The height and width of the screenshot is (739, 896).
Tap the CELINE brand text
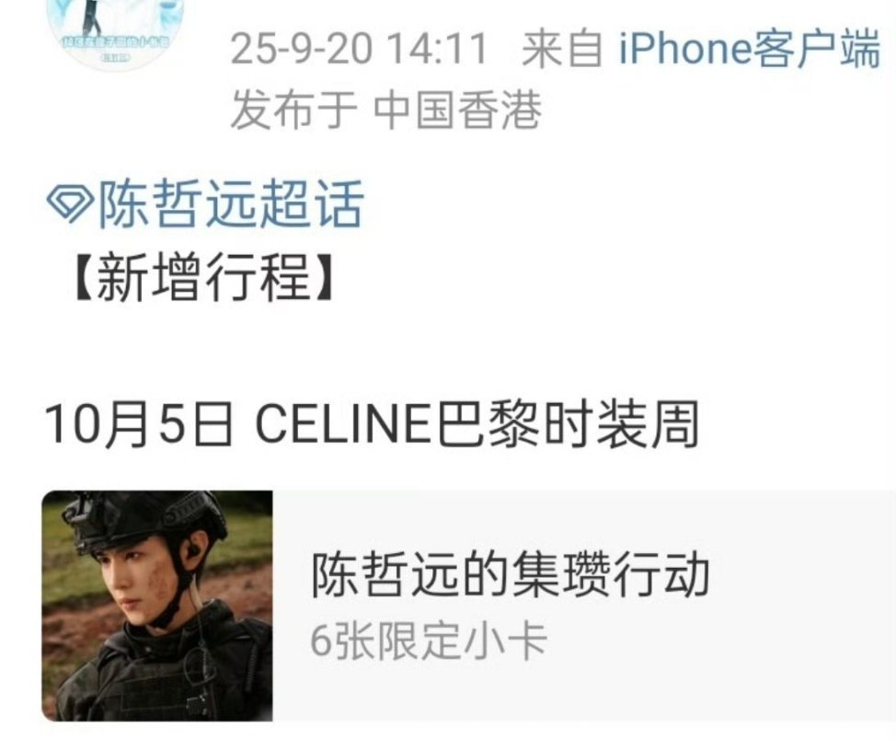(342, 424)
